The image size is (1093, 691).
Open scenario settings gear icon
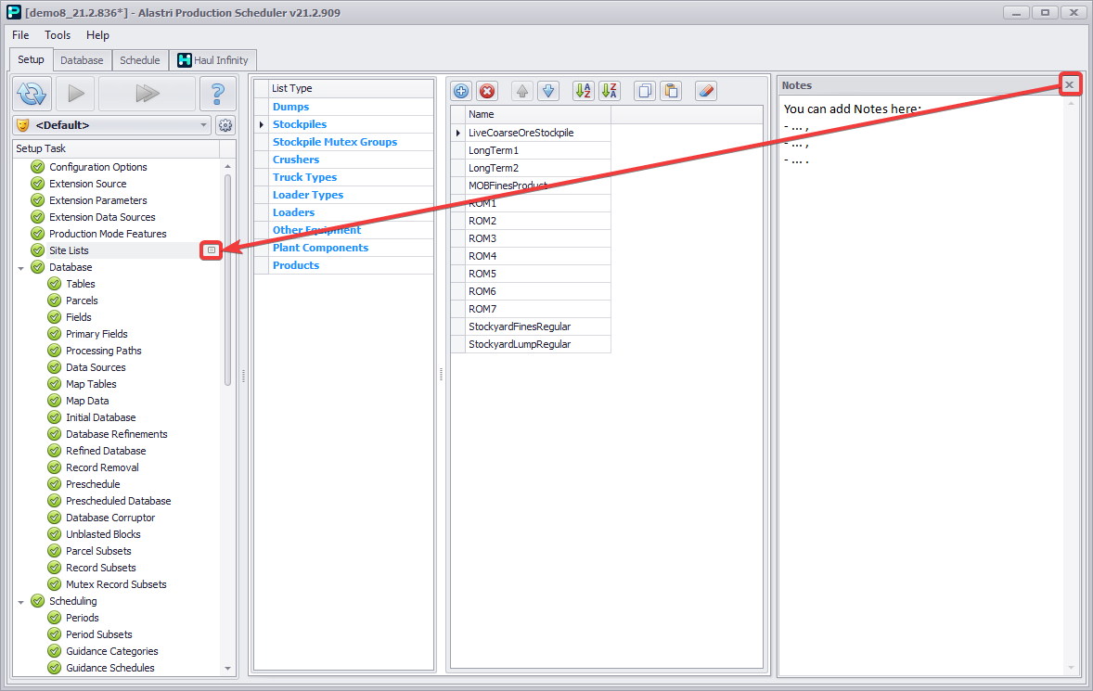coord(225,125)
